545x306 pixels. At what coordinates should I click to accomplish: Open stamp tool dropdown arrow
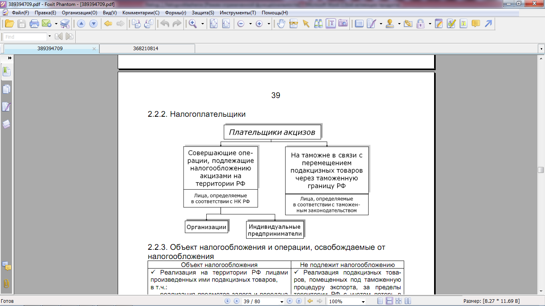coord(399,24)
